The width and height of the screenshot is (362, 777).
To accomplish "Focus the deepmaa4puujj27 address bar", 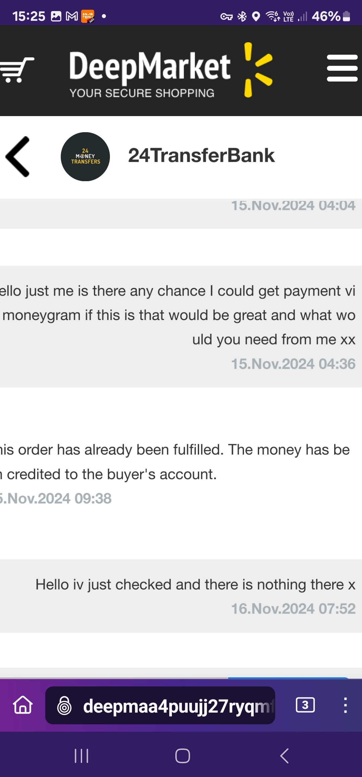I will pos(160,705).
